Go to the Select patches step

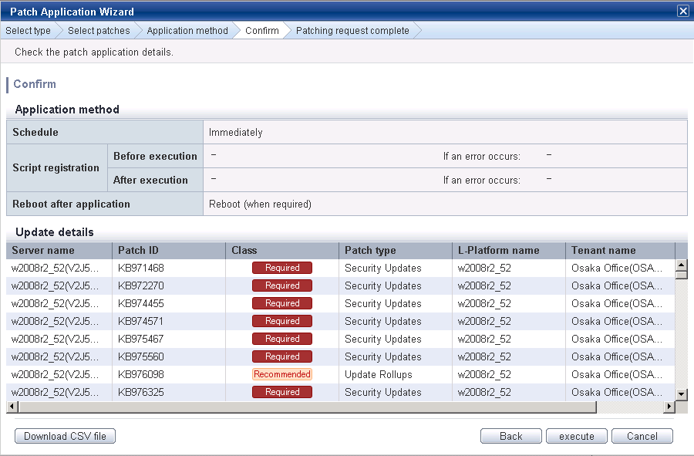coord(99,31)
